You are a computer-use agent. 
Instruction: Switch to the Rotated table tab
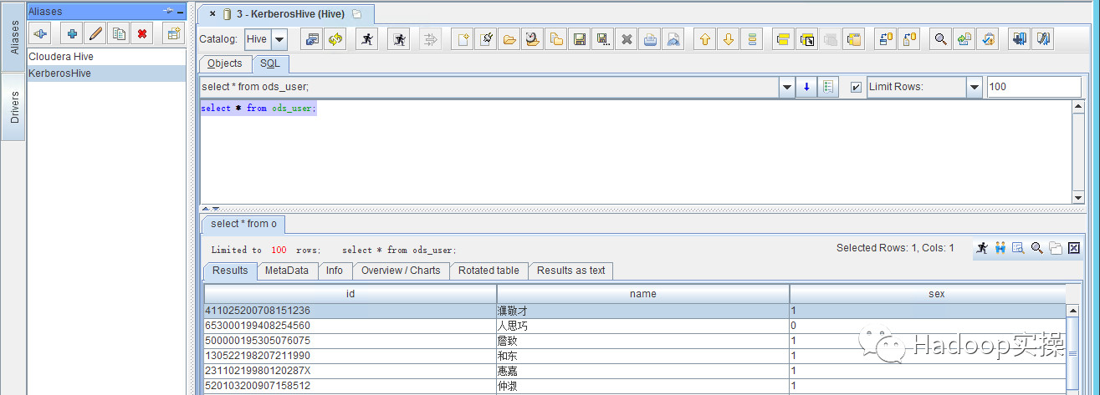pyautogui.click(x=489, y=271)
